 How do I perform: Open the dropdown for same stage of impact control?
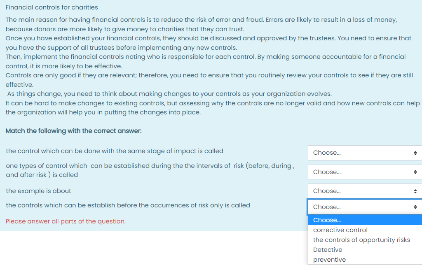365,153
